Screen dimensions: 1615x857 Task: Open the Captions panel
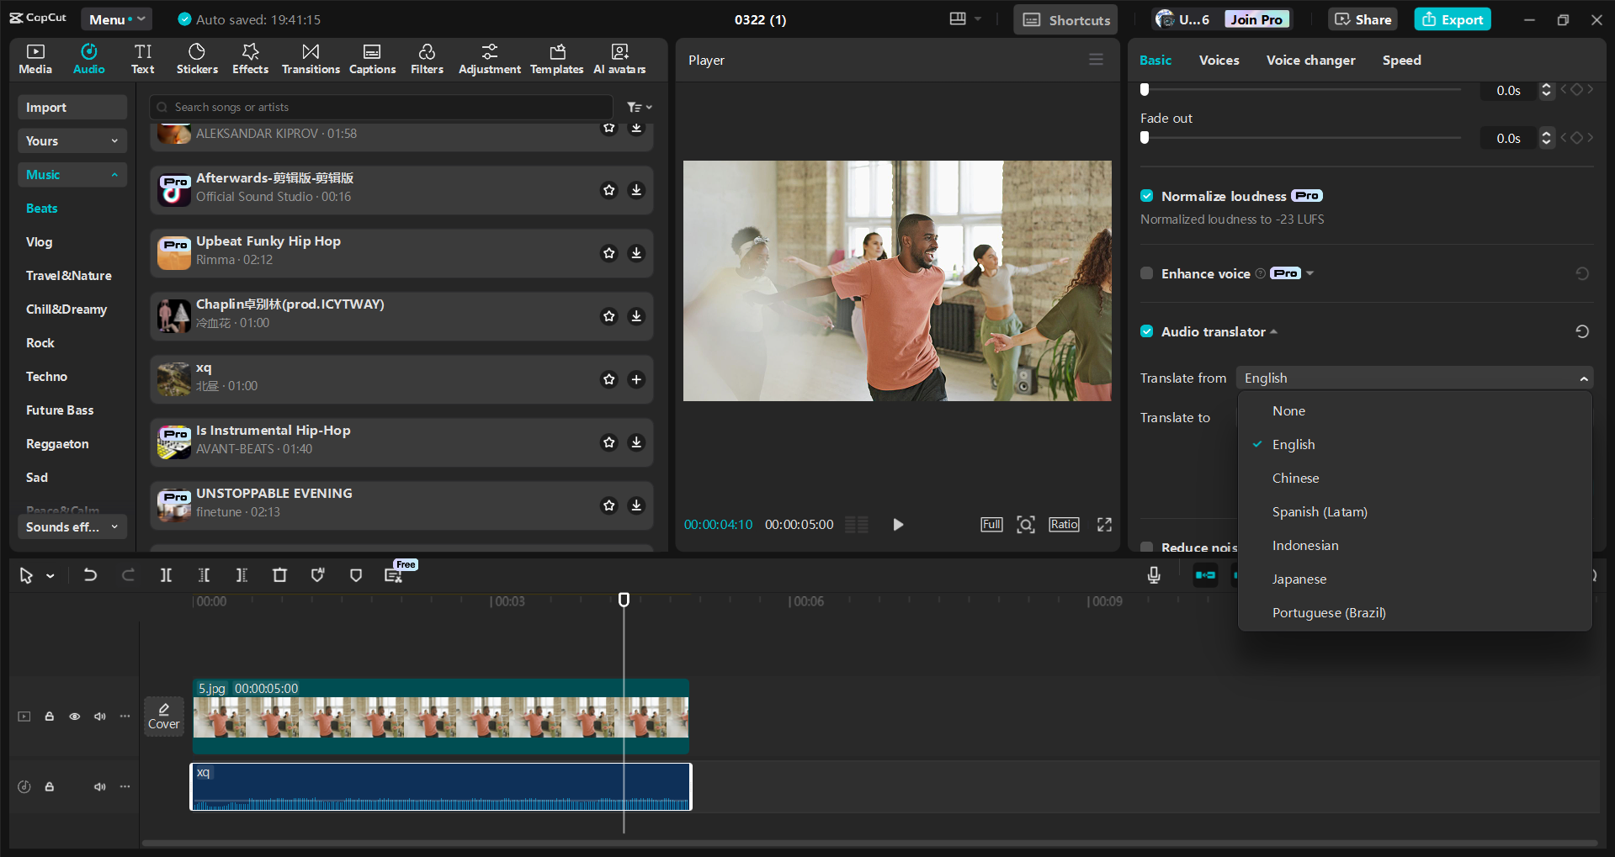[x=372, y=59]
